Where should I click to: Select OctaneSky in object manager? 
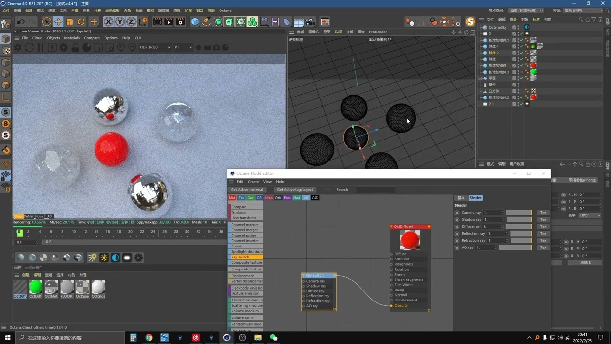tap(497, 28)
